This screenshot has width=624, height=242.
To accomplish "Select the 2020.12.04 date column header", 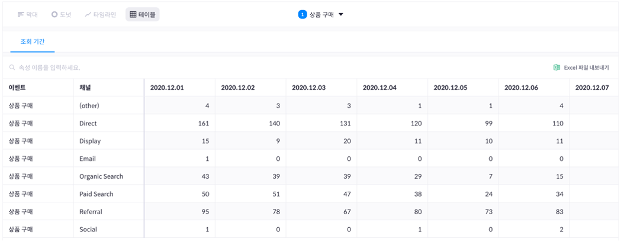I will click(379, 88).
